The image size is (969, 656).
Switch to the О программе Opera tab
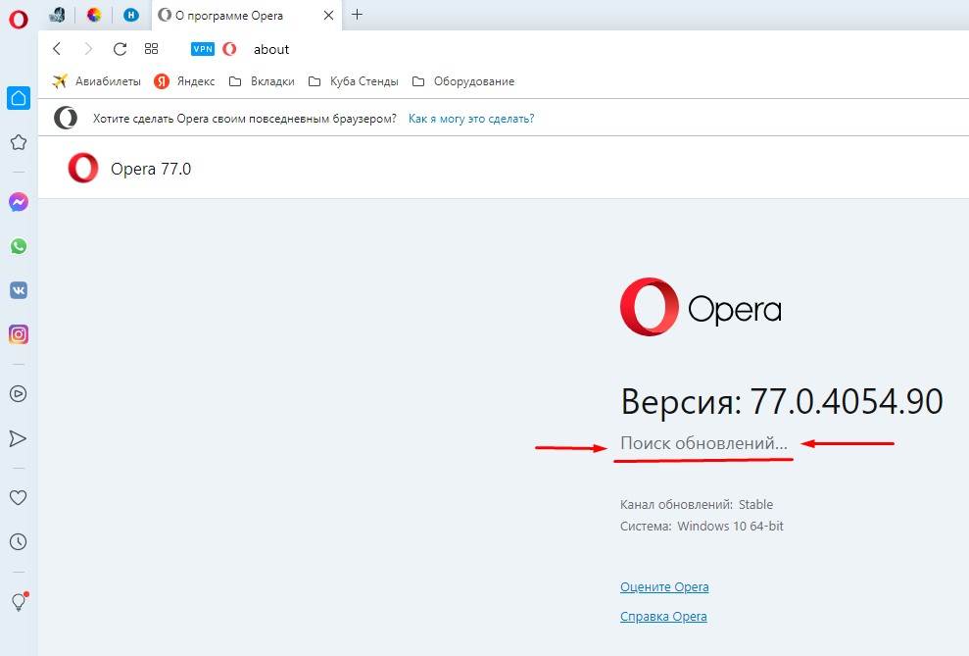234,15
